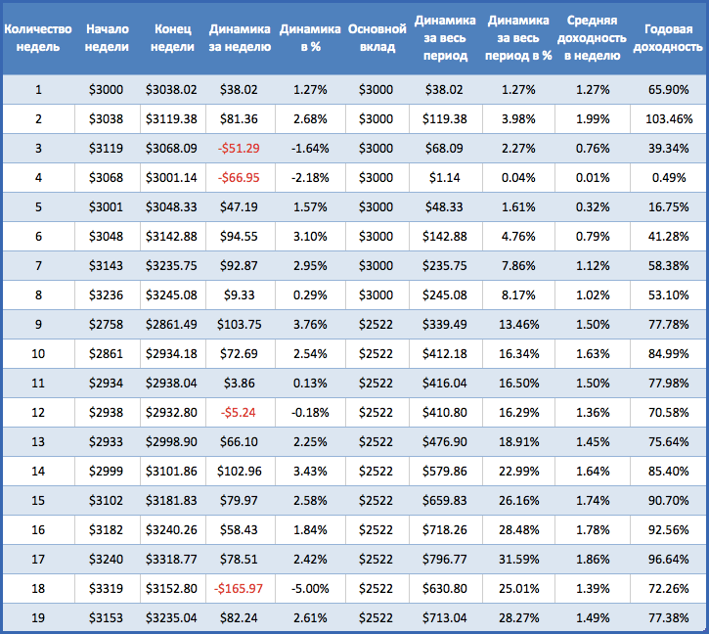
Task: Click the -0.18% cell in week 12
Action: pyautogui.click(x=310, y=413)
